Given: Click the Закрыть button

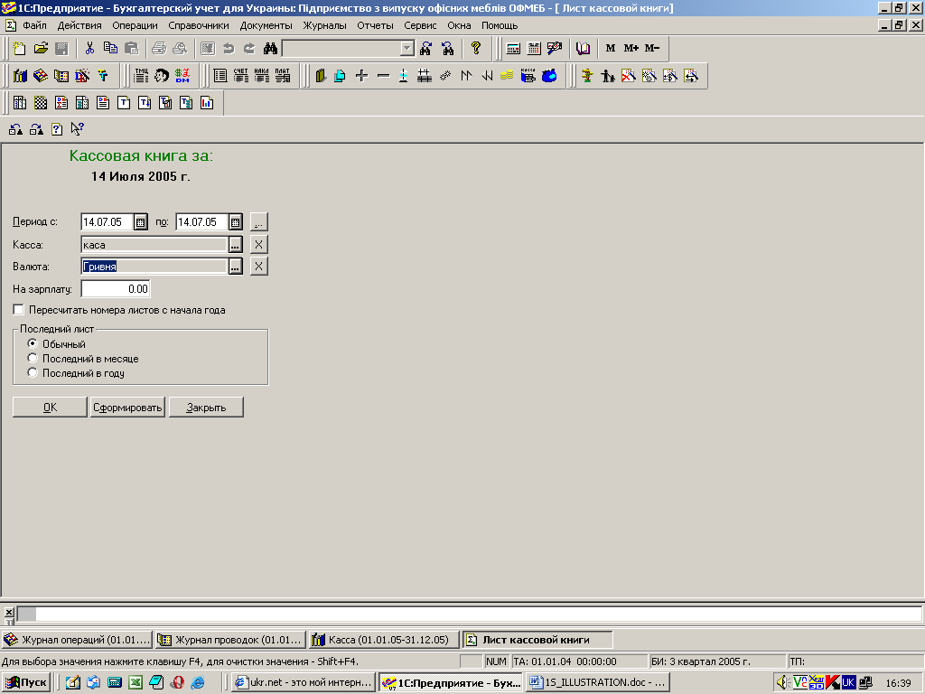Looking at the screenshot, I should click(206, 408).
